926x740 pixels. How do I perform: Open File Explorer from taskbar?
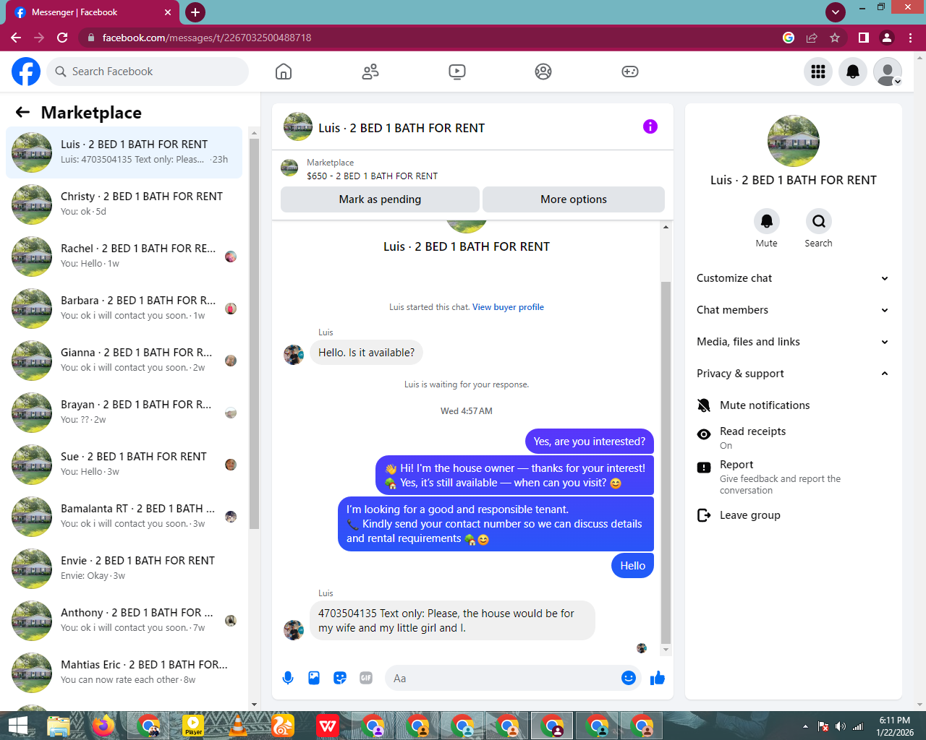(59, 726)
